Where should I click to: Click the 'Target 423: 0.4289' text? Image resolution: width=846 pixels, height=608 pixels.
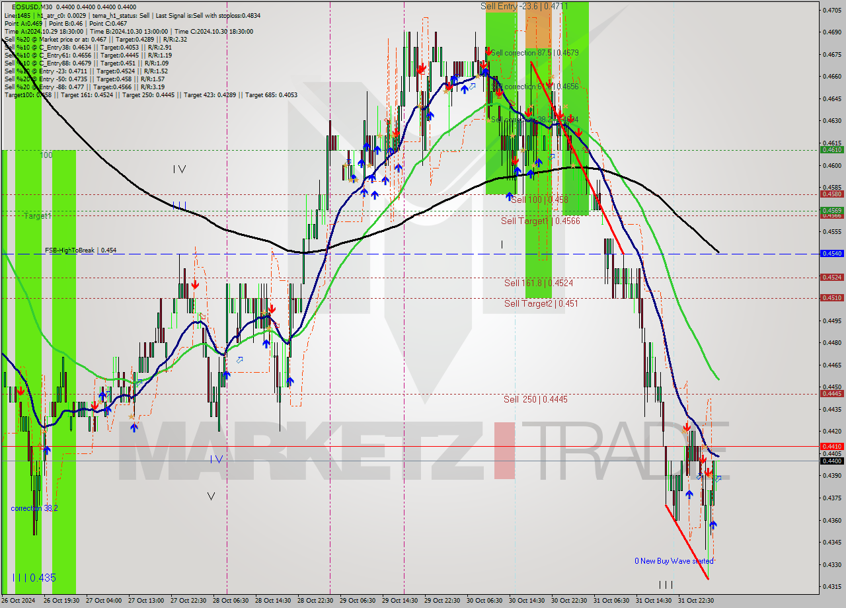(211, 95)
